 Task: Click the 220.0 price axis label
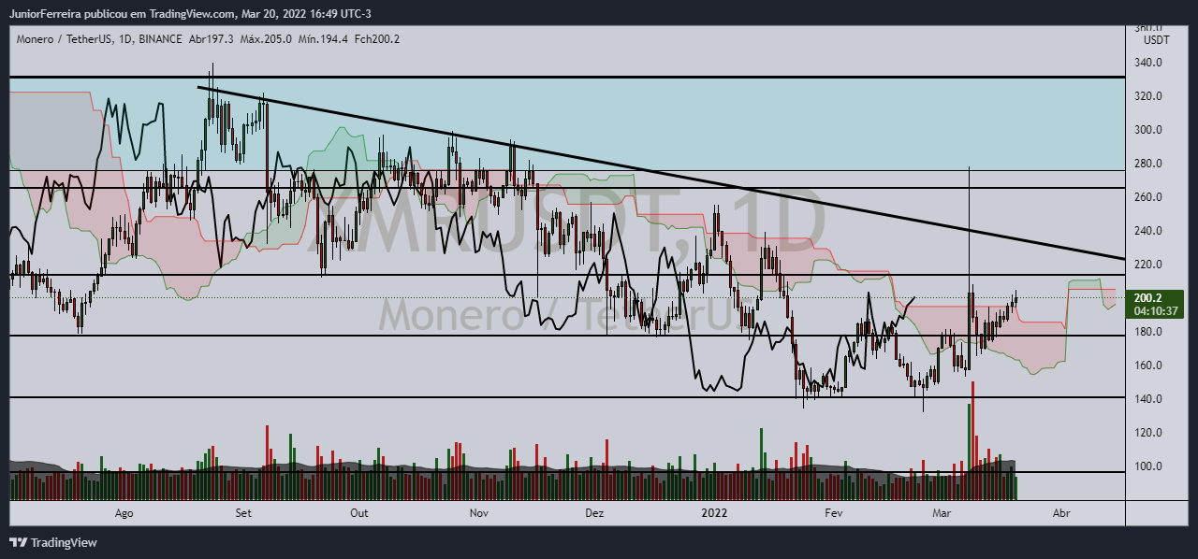(x=1149, y=265)
